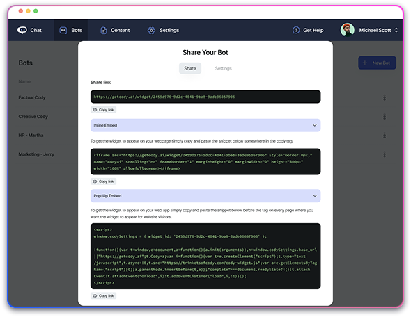This screenshot has width=411, height=317.
Task: Open Settings using the gear icon
Action: tap(151, 31)
